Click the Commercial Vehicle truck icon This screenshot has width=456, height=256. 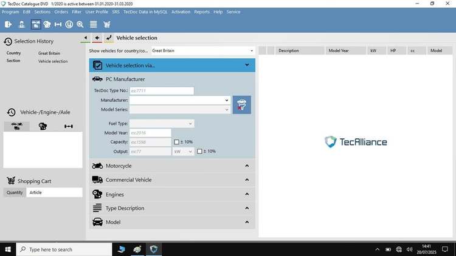[x=97, y=180]
